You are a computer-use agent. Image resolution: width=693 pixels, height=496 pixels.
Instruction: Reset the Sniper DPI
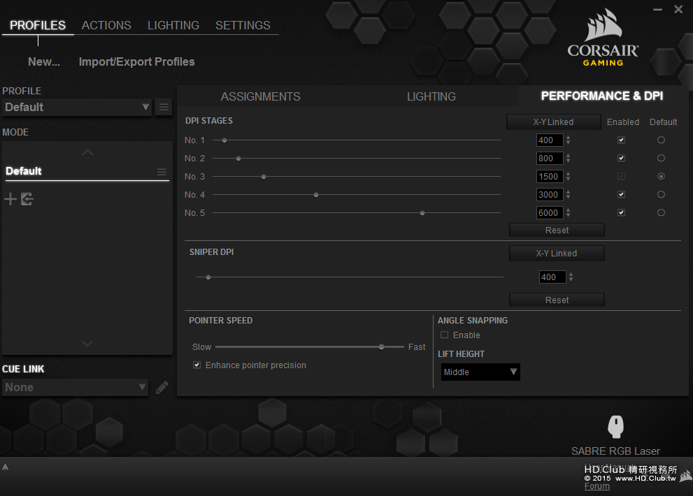coord(557,300)
